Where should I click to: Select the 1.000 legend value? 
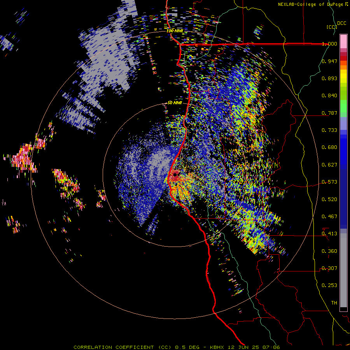[x=329, y=44]
